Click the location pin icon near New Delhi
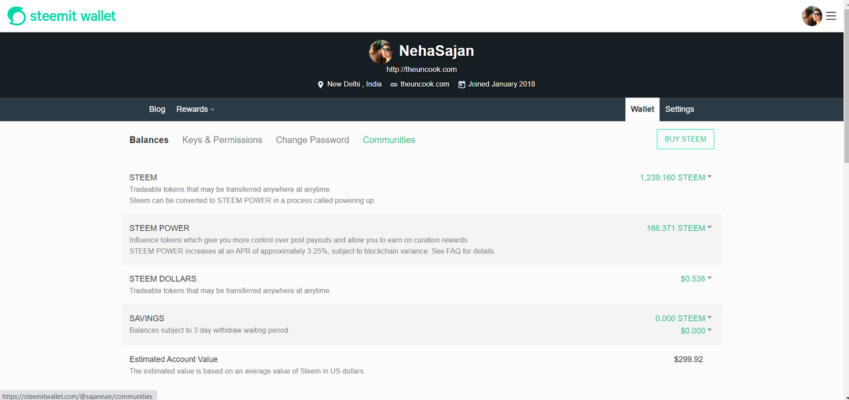Viewport: 849px width, 400px height. 320,84
